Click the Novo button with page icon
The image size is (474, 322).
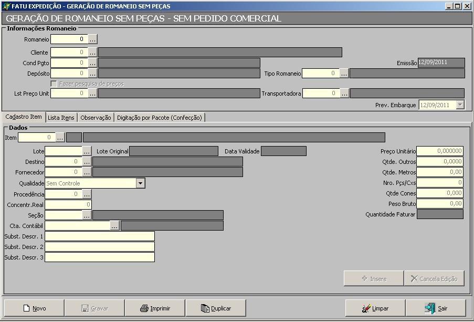(34, 308)
